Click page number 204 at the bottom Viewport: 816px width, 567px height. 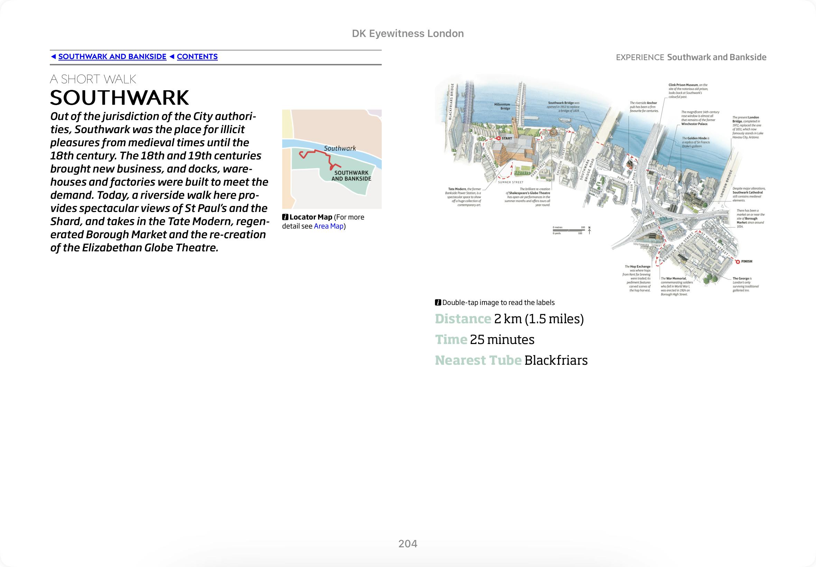tap(408, 543)
